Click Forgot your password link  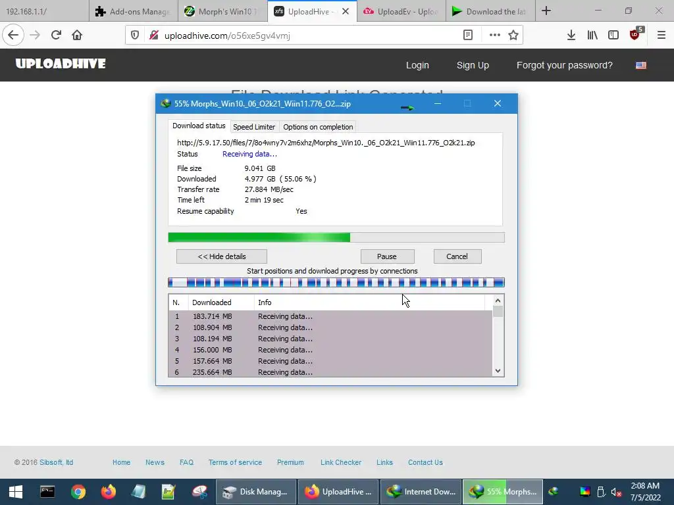click(564, 65)
